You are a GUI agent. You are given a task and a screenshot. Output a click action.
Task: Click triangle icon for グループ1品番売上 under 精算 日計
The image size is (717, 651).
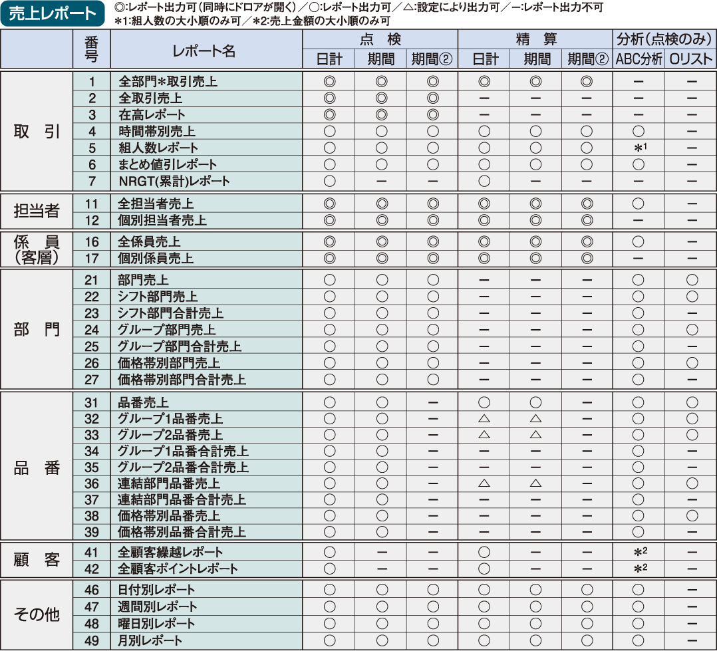484,418
